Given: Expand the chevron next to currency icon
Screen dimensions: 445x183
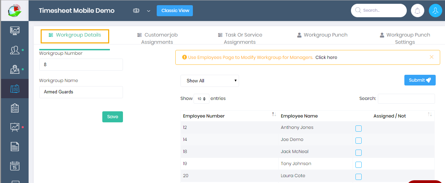Looking at the screenshot, I should coord(148,11).
